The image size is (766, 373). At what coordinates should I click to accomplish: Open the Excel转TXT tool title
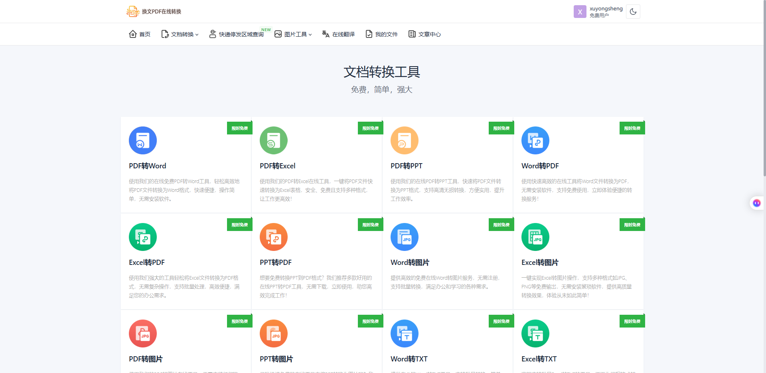point(539,359)
